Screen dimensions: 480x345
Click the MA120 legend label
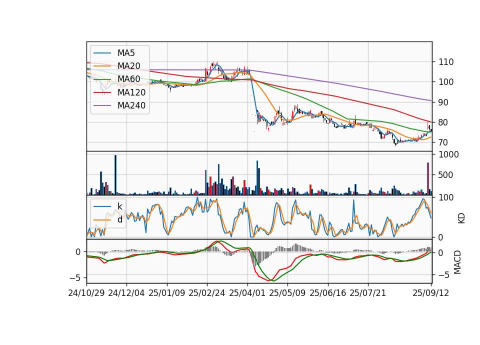pyautogui.click(x=131, y=92)
